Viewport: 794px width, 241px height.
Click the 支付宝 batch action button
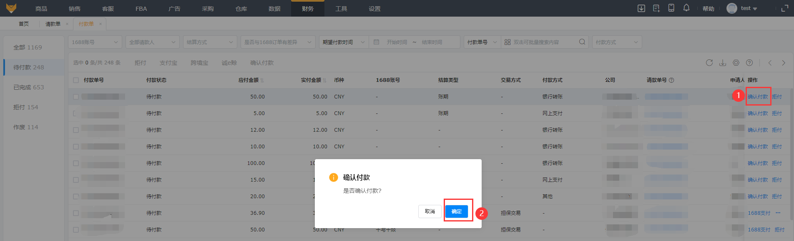(x=168, y=63)
